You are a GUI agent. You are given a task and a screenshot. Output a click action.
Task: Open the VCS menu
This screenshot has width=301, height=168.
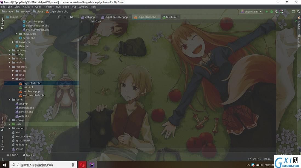[74, 7]
